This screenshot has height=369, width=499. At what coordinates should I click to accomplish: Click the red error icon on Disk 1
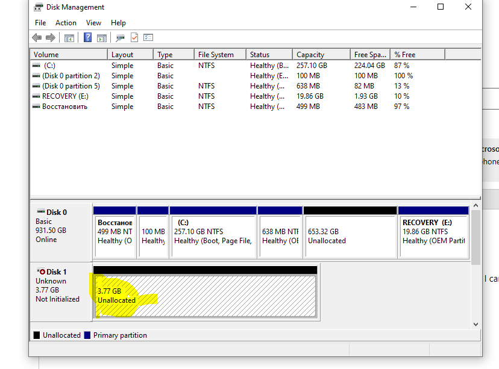[x=41, y=271]
